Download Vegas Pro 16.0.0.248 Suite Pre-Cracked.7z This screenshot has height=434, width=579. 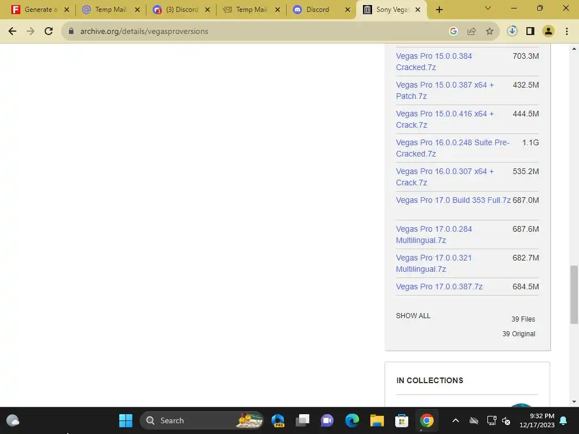click(452, 148)
